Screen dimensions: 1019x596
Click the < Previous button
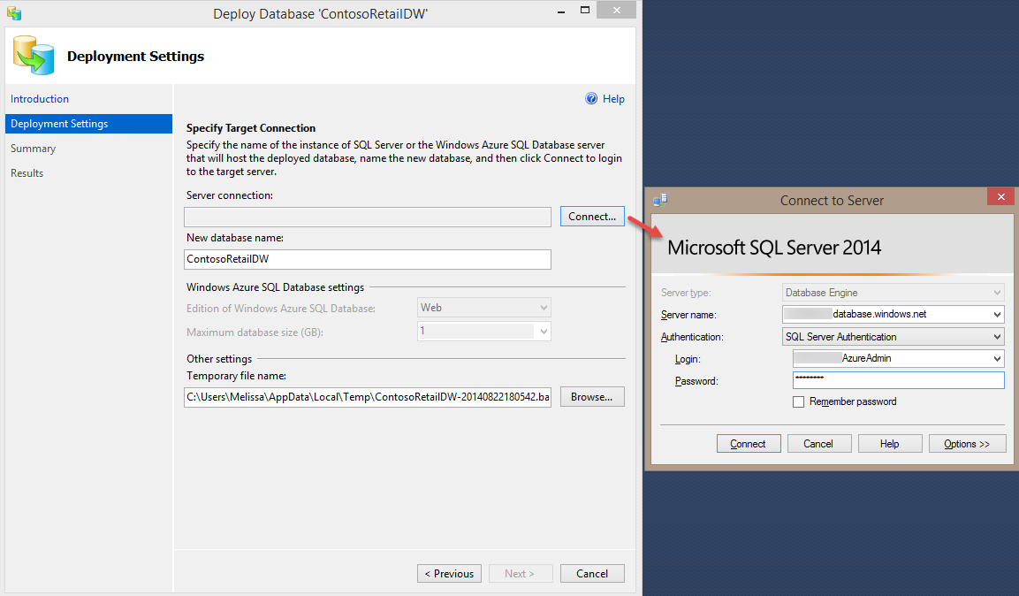449,573
